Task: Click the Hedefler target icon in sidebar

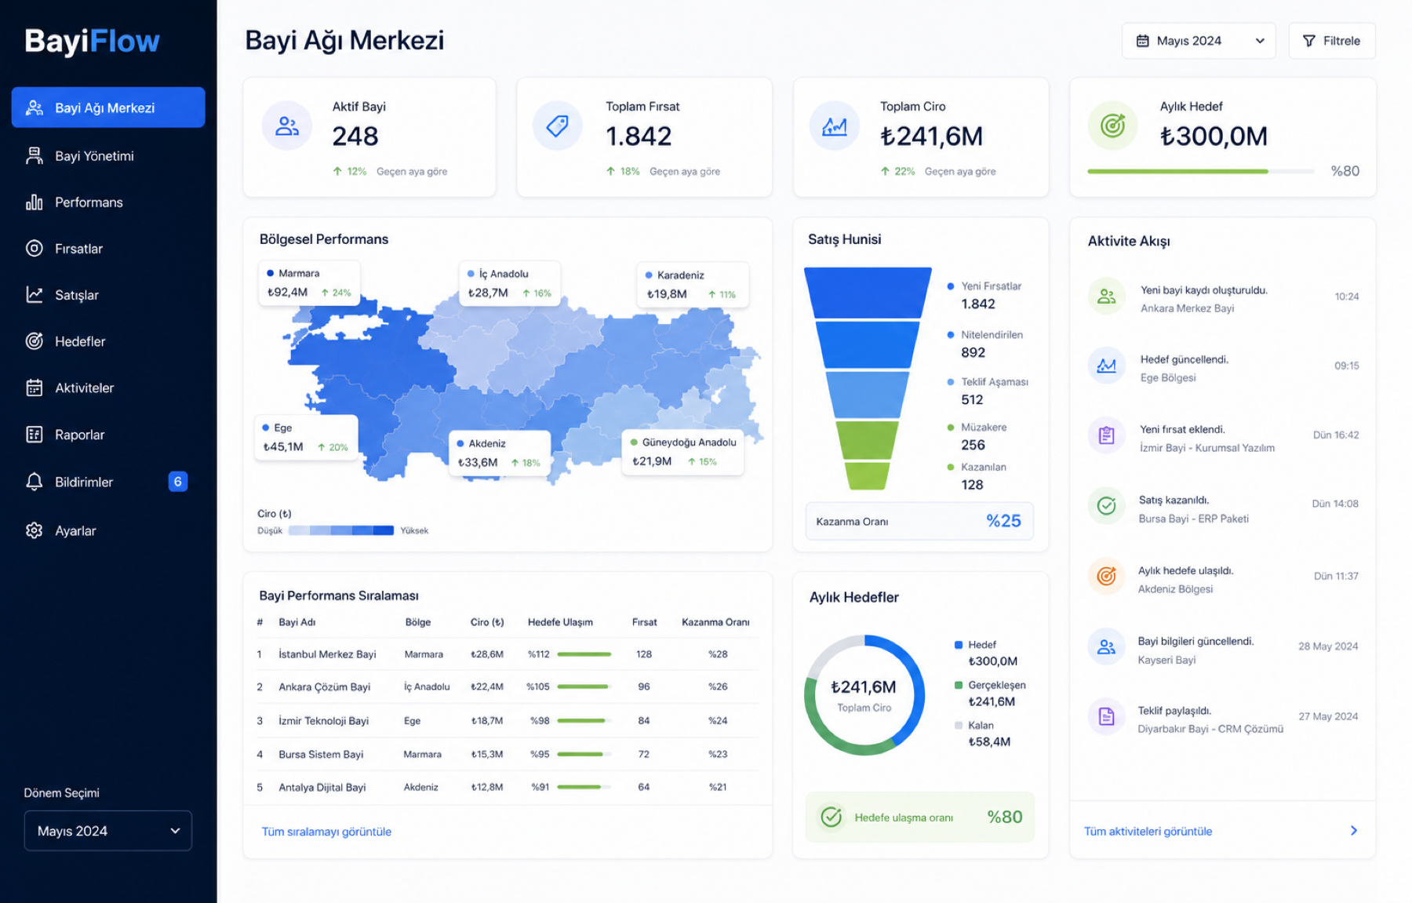Action: pos(35,340)
